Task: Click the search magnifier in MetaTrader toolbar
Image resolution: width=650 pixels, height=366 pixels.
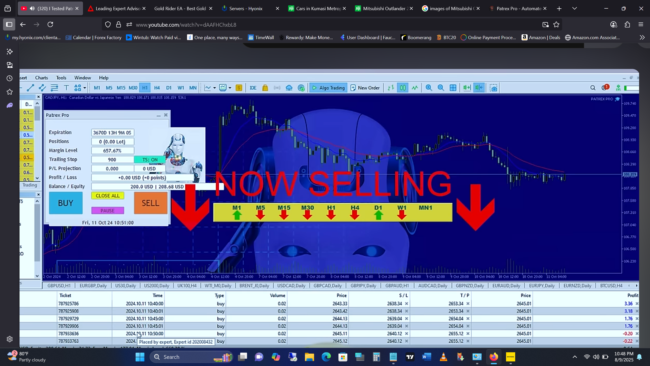Action: (x=593, y=88)
